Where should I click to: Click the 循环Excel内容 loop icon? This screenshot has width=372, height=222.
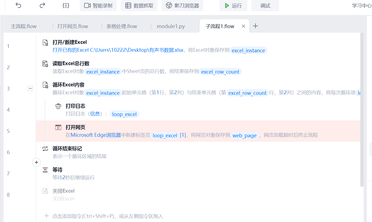coord(45,85)
